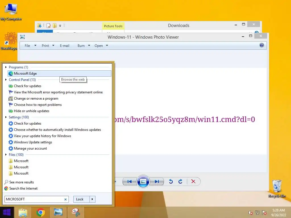Collapse the Settings (100) group
The image size is (291, 218).
tap(6, 117)
